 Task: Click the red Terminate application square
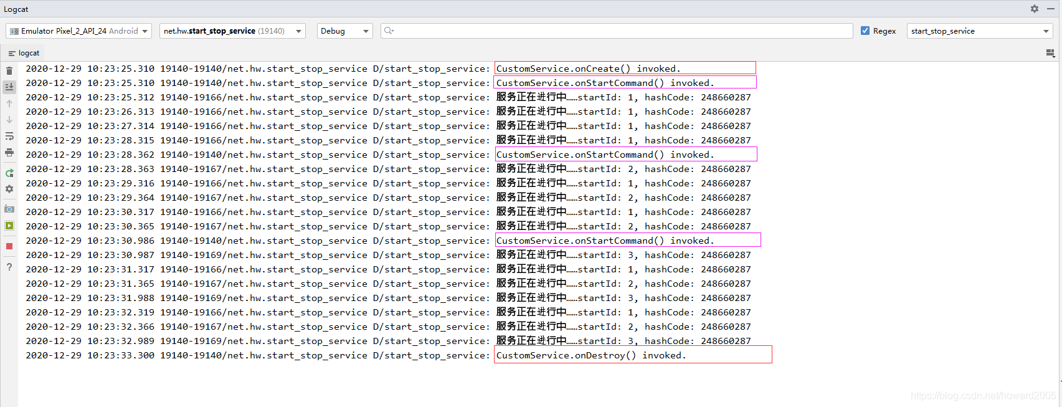pyautogui.click(x=9, y=246)
